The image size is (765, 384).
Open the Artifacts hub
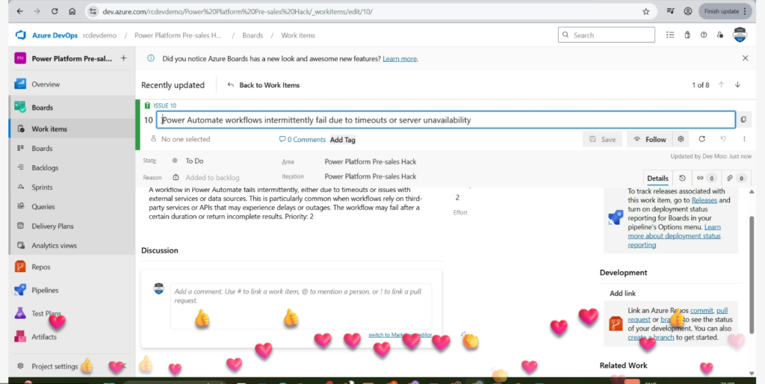44,337
